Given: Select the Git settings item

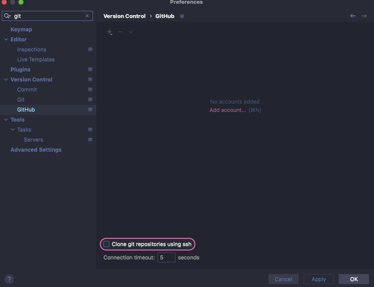Looking at the screenshot, I should pyautogui.click(x=21, y=99).
